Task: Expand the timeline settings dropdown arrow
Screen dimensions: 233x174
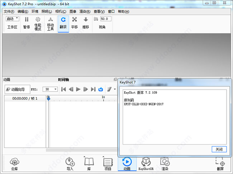Action: pos(115,89)
